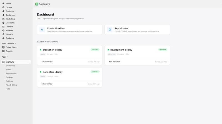Viewport: 222px width, 124px height.
Task: Go to Plan & Billing submenu
Action: (11, 85)
